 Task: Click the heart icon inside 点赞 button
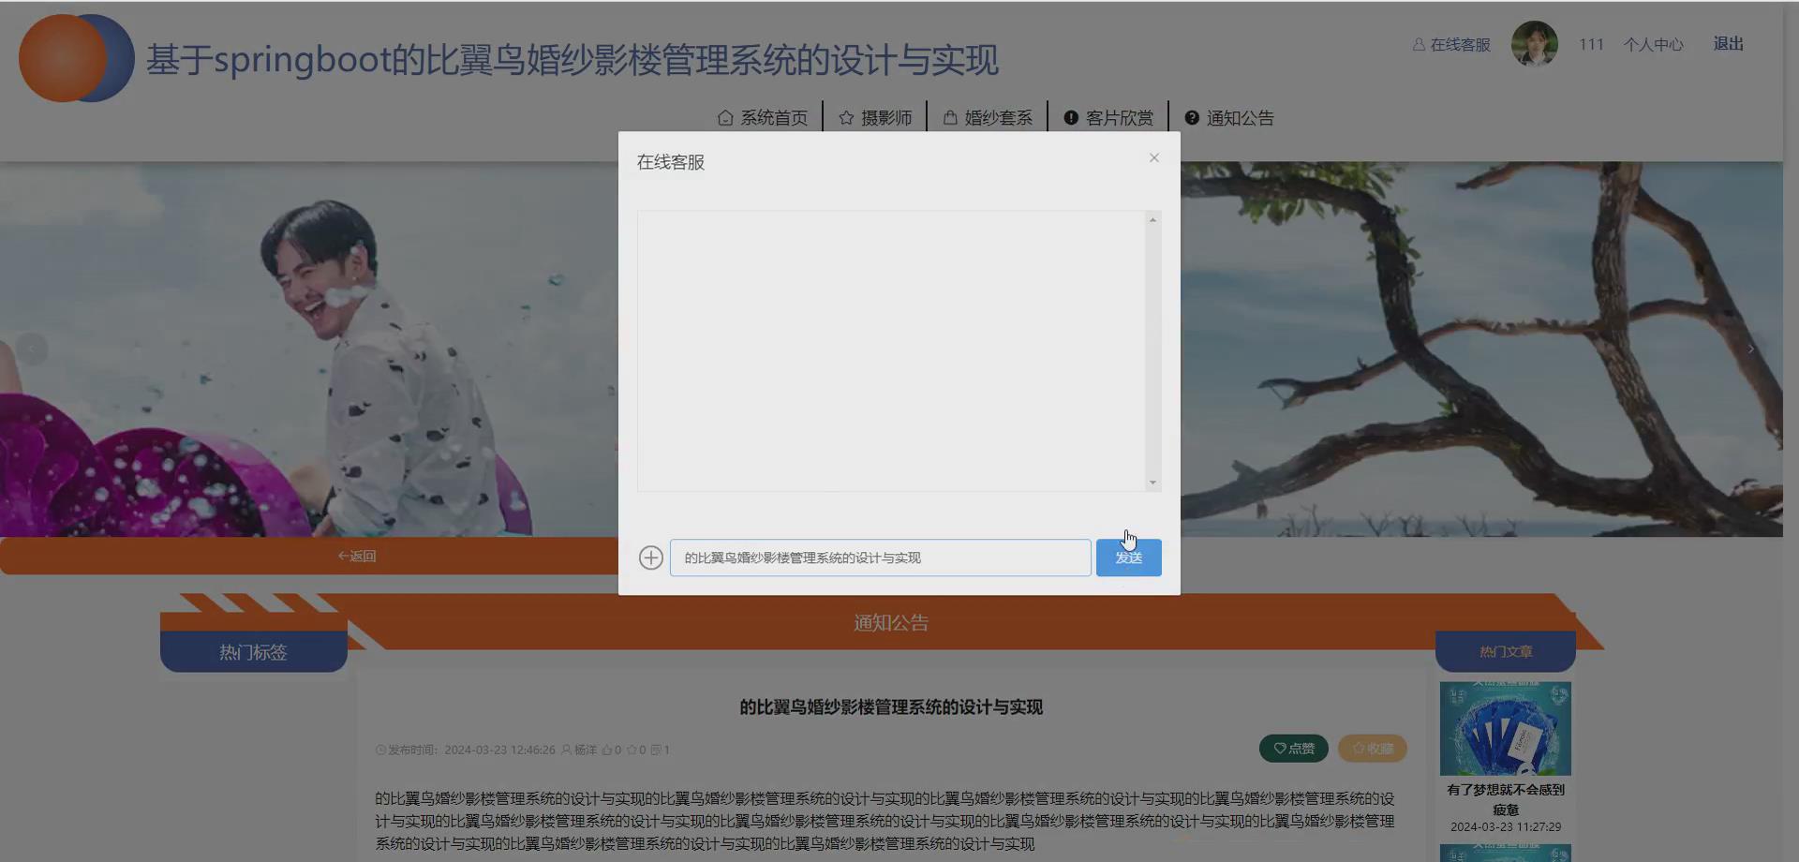(x=1280, y=748)
